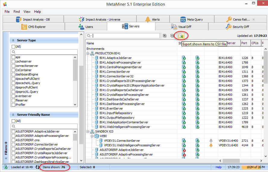Click the folder icon beside WEBI
This screenshot has height=172, width=268.
point(96,136)
